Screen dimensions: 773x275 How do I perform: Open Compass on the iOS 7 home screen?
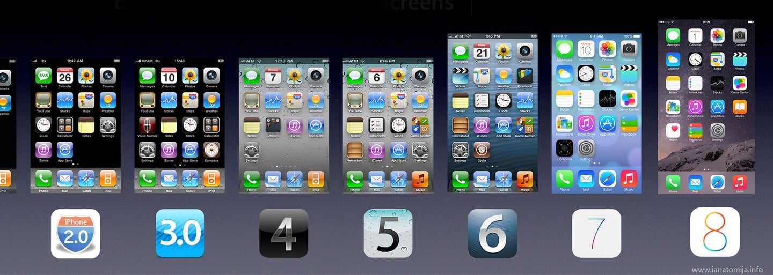(x=564, y=147)
